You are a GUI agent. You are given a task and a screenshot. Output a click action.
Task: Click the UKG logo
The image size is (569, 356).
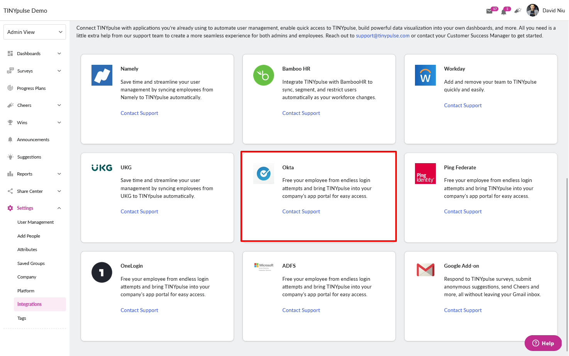pyautogui.click(x=102, y=168)
